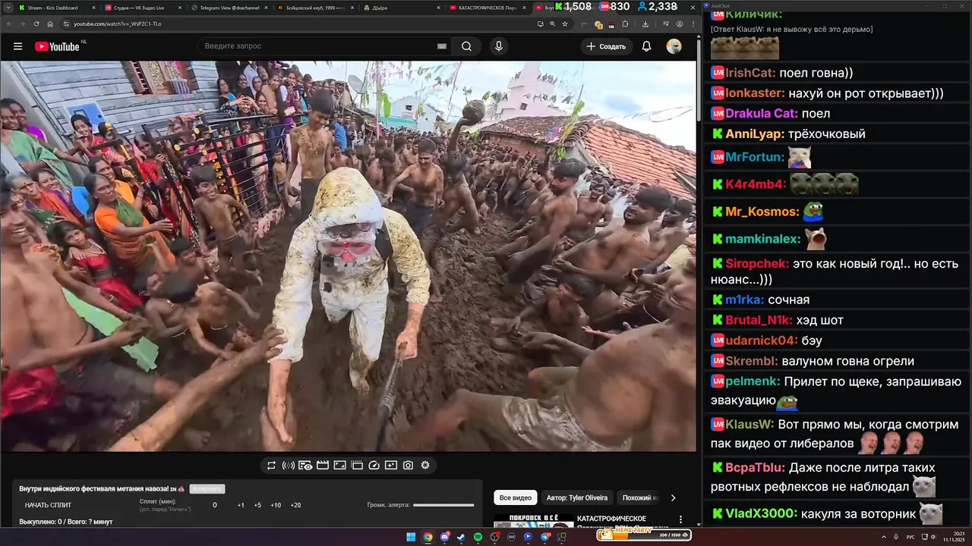Click the browser home icon
The height and width of the screenshot is (546, 972).
pyautogui.click(x=50, y=24)
